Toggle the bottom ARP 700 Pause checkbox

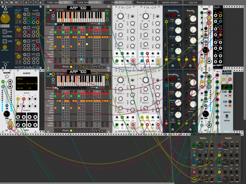(x=58, y=74)
